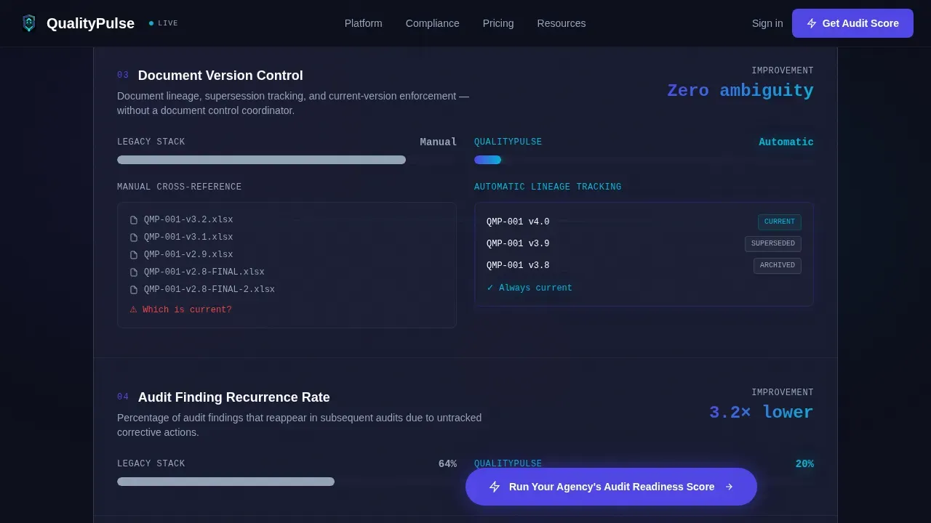Click the Legacy Stack Manual progress bar
Viewport: 931px width, 523px height.
pos(287,160)
